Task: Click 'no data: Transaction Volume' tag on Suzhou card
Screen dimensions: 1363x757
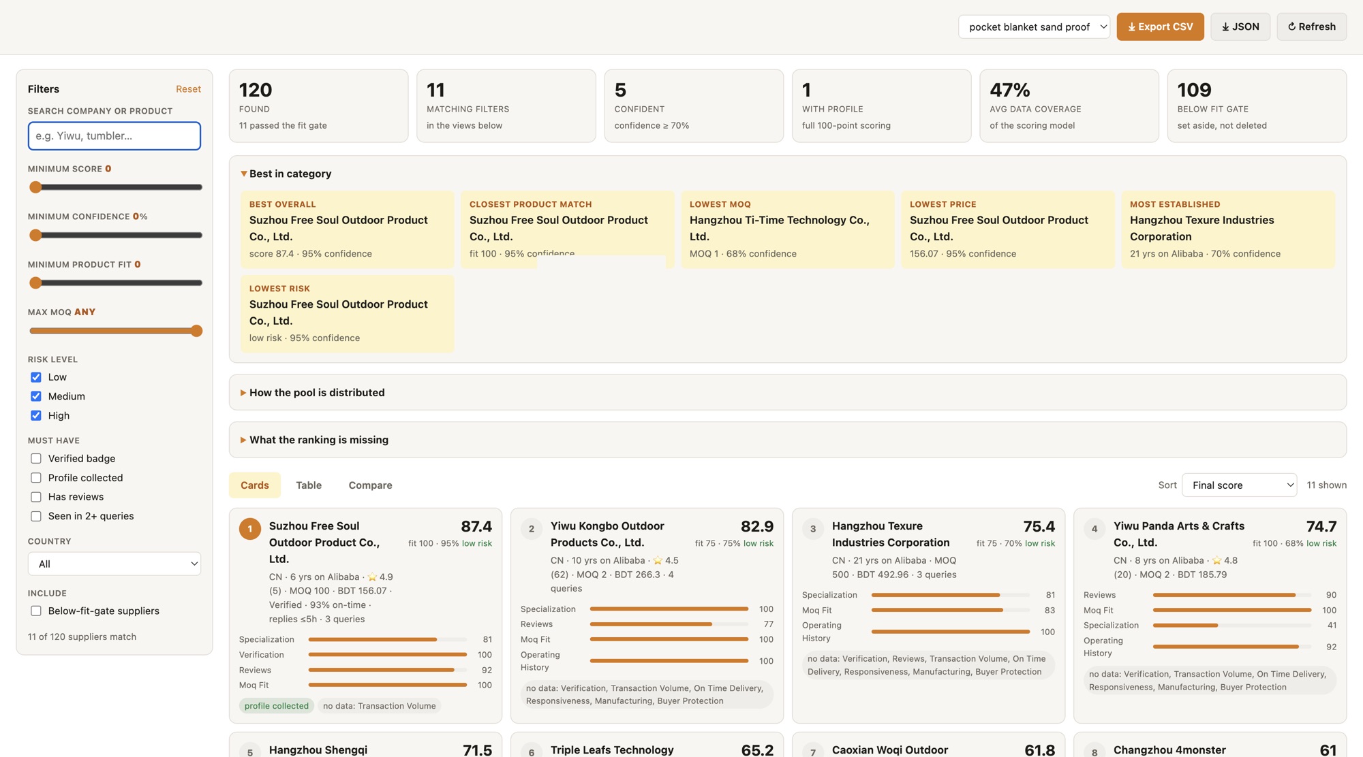Action: (x=380, y=706)
